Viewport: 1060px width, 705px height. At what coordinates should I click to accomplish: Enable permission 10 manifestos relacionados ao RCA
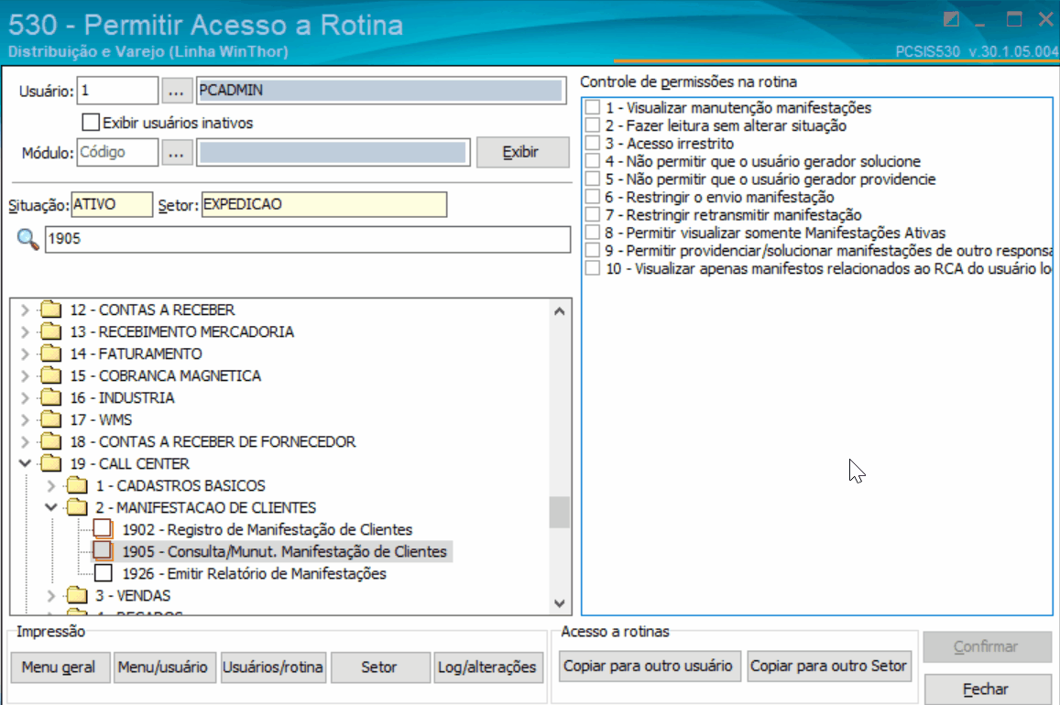(593, 269)
